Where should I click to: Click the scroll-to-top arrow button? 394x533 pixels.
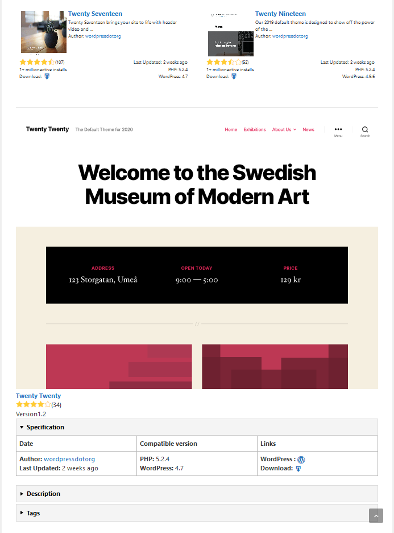pos(376,516)
